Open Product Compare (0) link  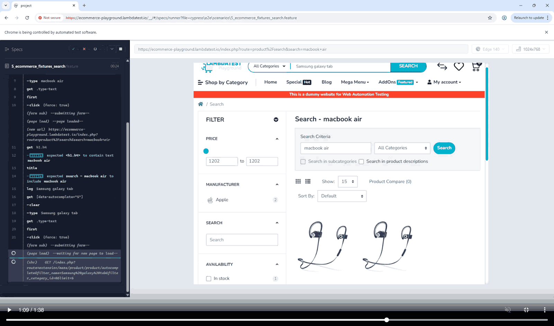[x=390, y=182]
